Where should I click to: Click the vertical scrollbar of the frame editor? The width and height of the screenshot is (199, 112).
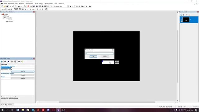click(178, 56)
